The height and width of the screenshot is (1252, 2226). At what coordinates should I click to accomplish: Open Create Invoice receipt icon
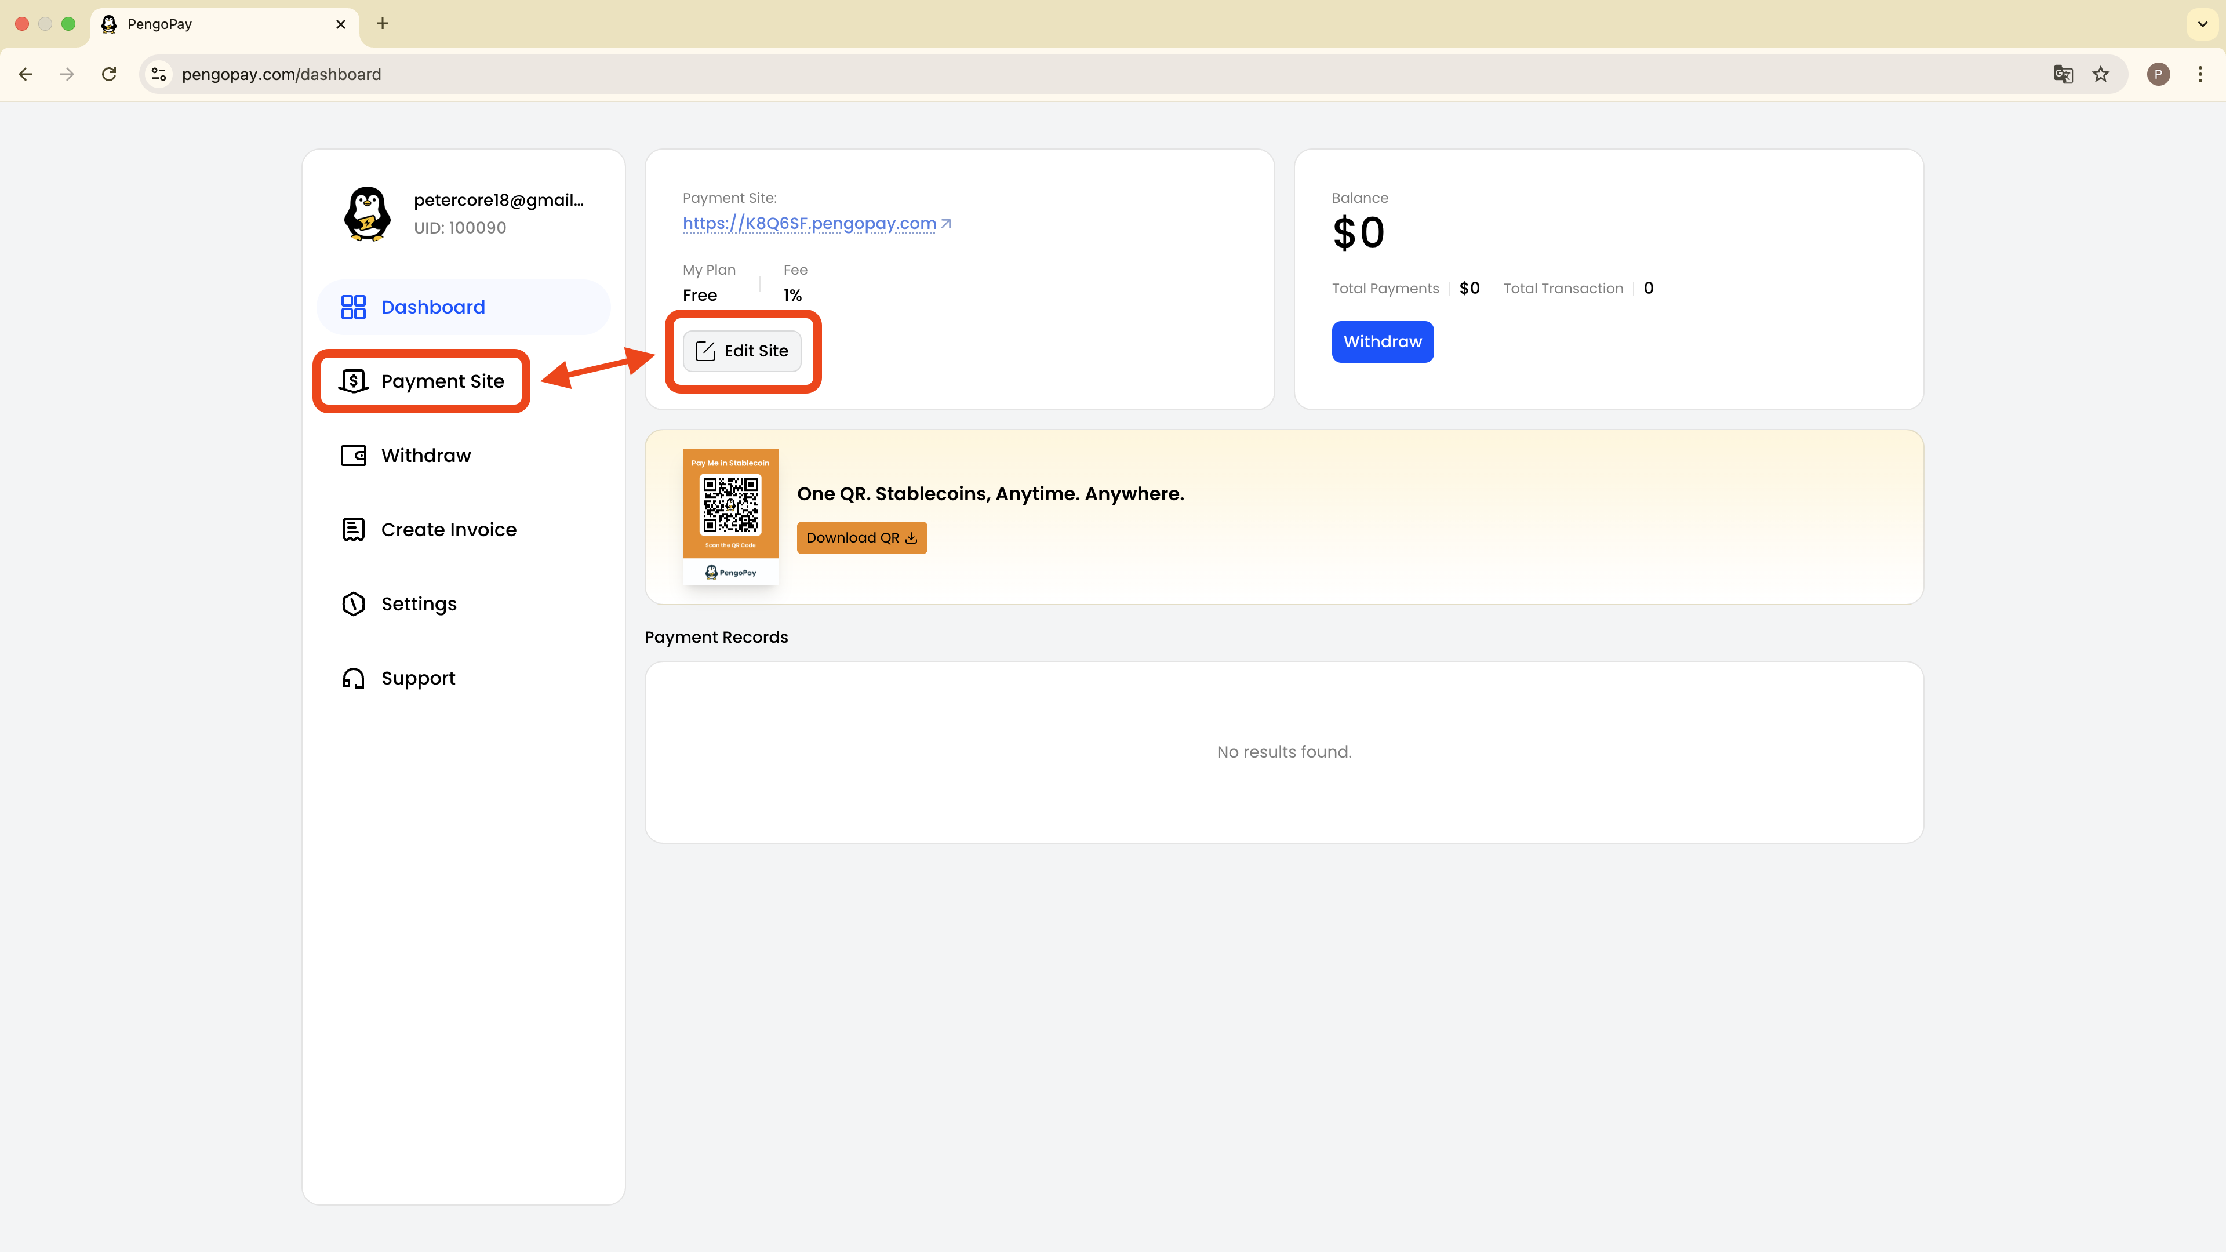354,530
